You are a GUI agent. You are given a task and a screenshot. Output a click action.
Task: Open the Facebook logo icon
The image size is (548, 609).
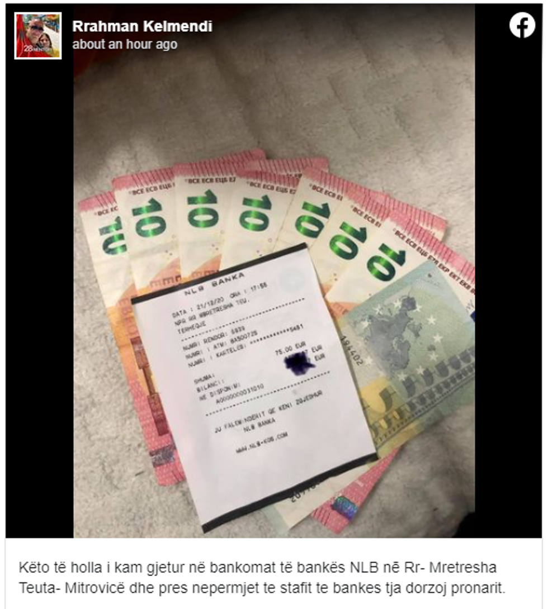[522, 25]
